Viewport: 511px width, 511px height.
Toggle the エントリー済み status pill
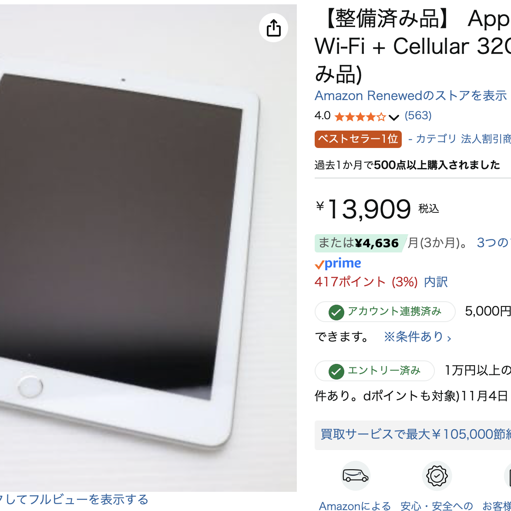[374, 370]
